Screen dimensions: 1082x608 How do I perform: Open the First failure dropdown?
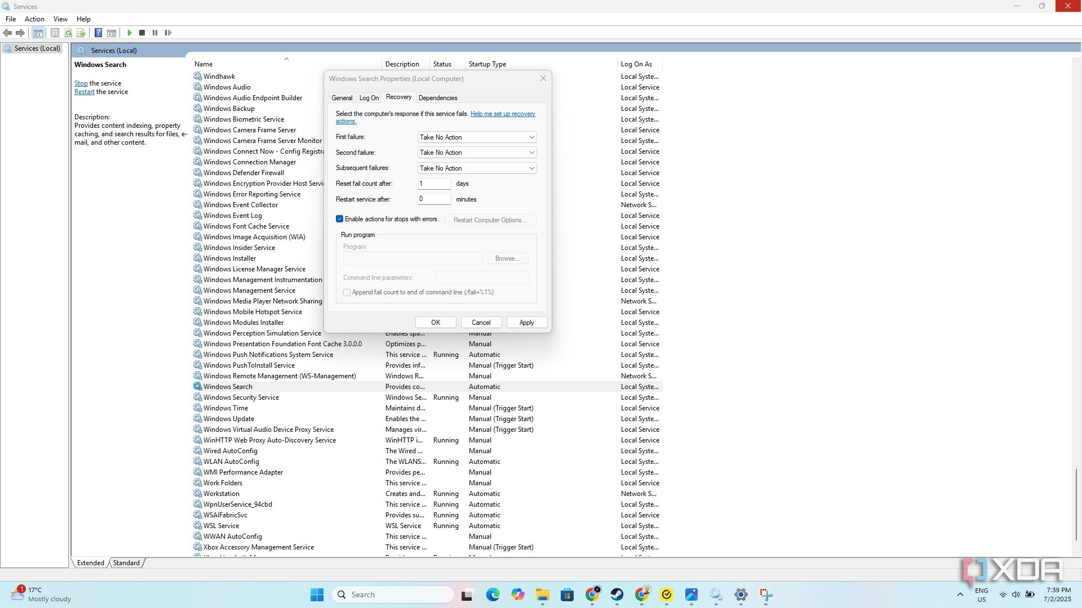(x=477, y=137)
